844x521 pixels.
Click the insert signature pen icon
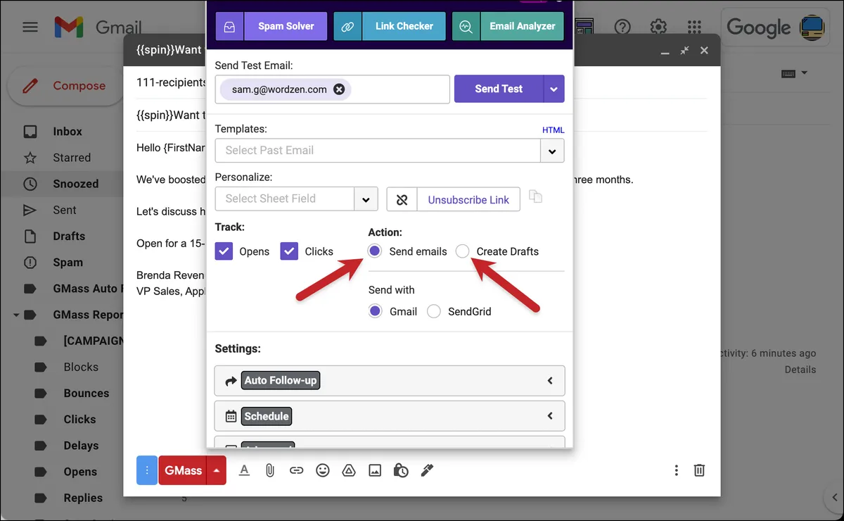[427, 470]
